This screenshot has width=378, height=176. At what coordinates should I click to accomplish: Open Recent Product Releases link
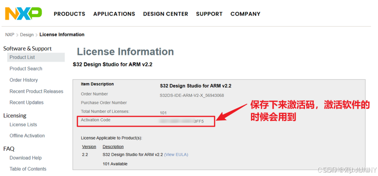[36, 91]
